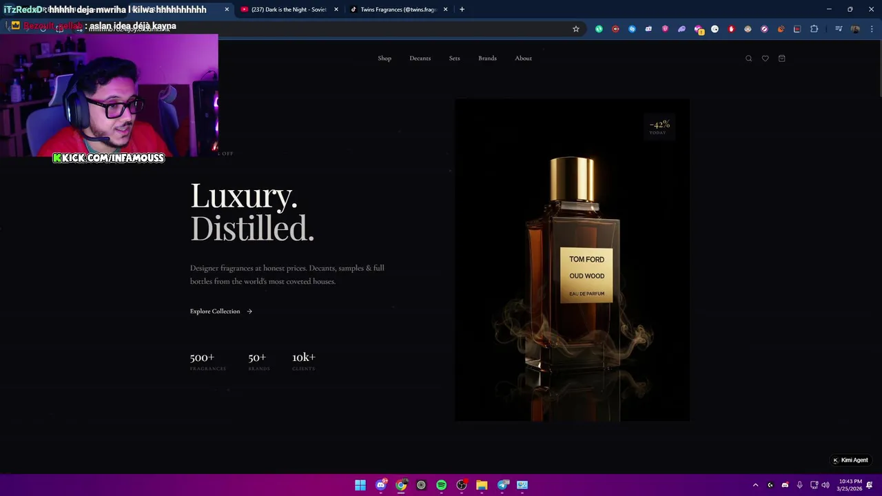Open the wishlist heart icon
The image size is (882, 496).
pyautogui.click(x=765, y=59)
